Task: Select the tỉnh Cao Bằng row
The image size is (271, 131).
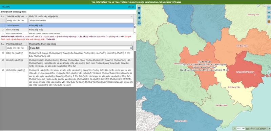Action: coord(67,30)
